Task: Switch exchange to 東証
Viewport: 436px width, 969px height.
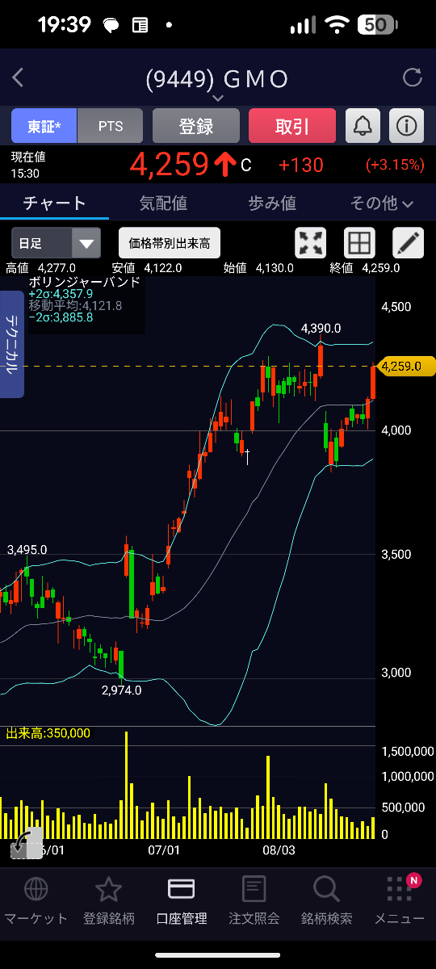Action: click(44, 126)
